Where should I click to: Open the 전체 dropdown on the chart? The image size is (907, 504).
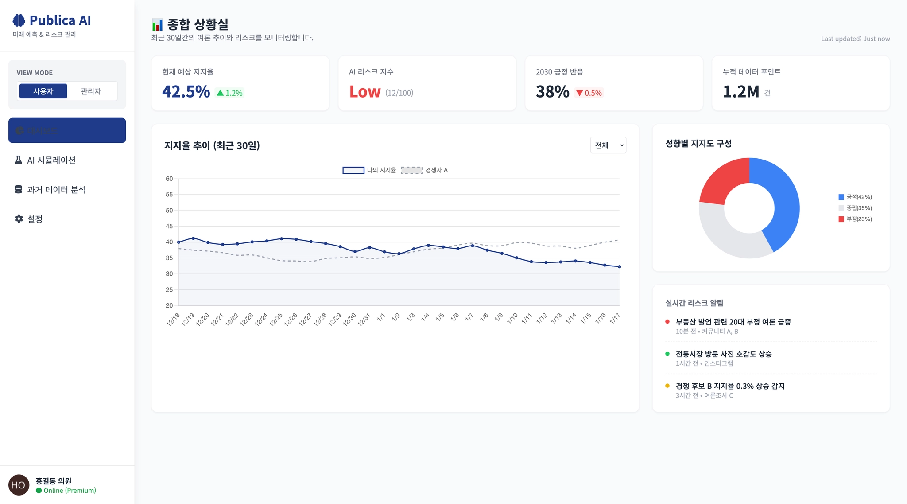tap(608, 145)
